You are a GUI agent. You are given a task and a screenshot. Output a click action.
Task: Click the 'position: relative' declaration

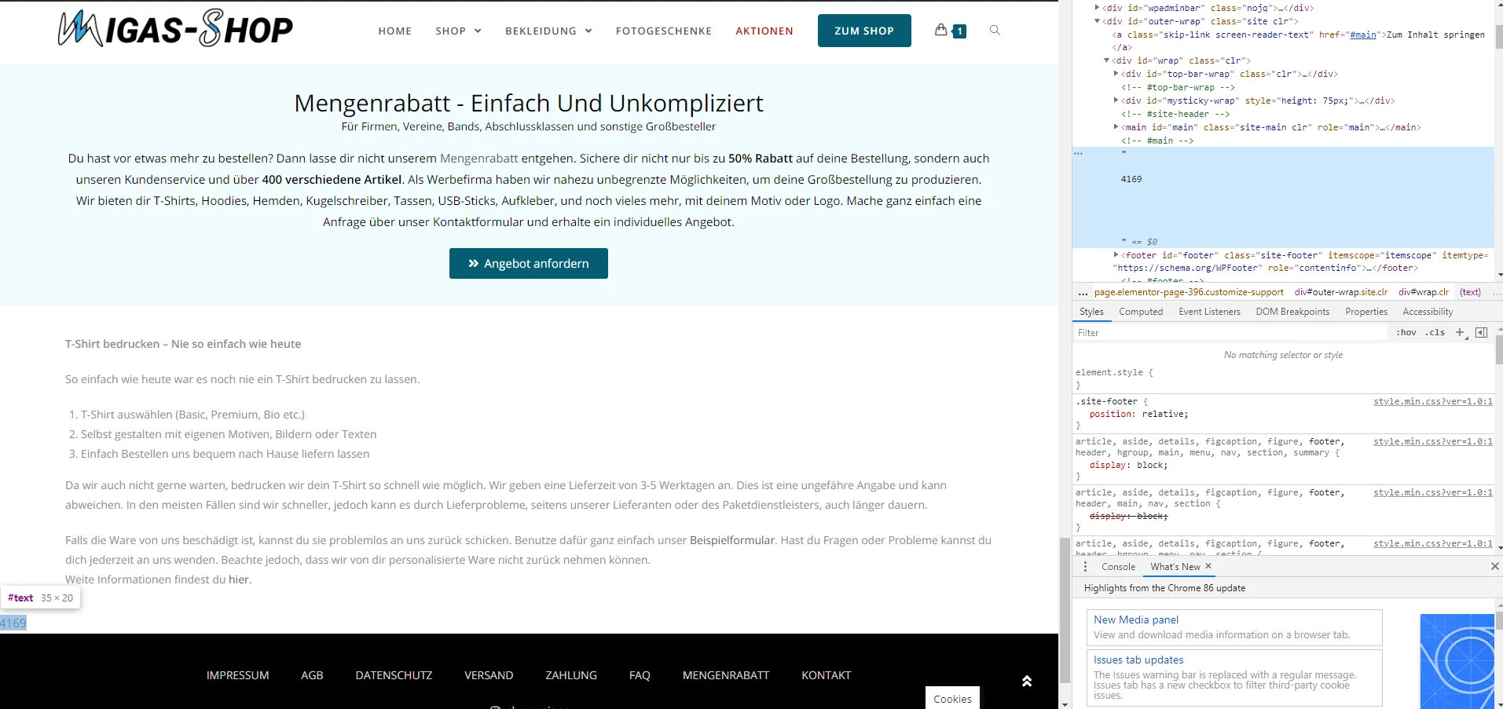[x=1138, y=414]
